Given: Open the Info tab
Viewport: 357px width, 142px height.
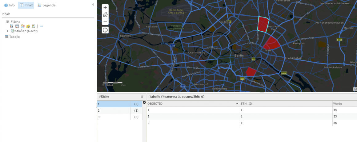Looking at the screenshot, I should pyautogui.click(x=10, y=5).
